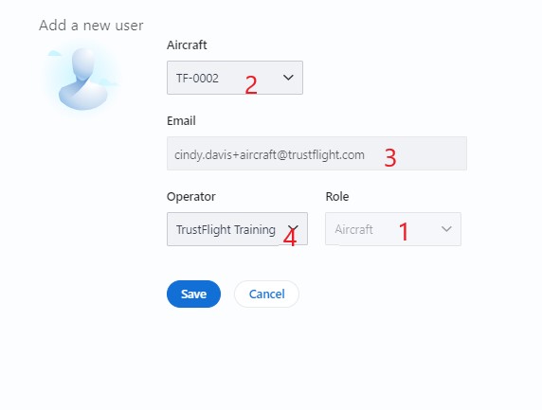Focus the Email input field
Screen dimensions: 542x410
316,153
